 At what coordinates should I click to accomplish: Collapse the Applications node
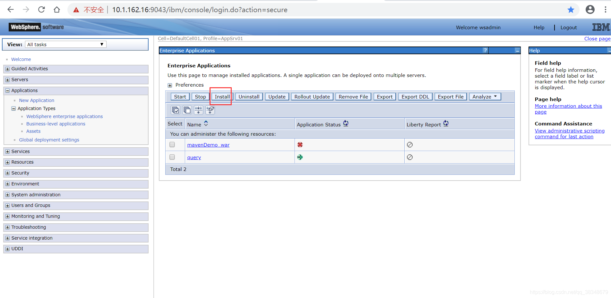(x=7, y=91)
